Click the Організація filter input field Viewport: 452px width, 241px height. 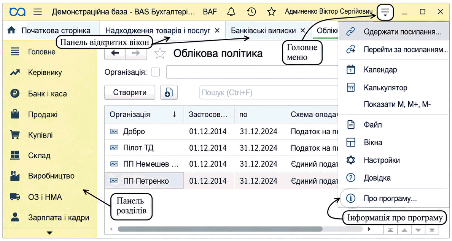252,72
